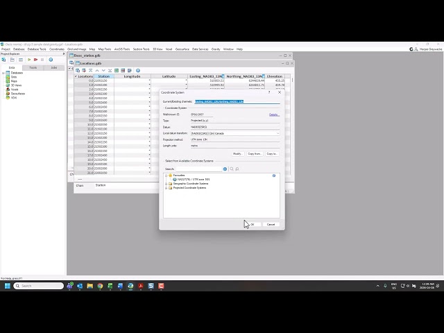Select Grids in Project Explorer
The width and height of the screenshot is (444, 333).
[x=14, y=77]
